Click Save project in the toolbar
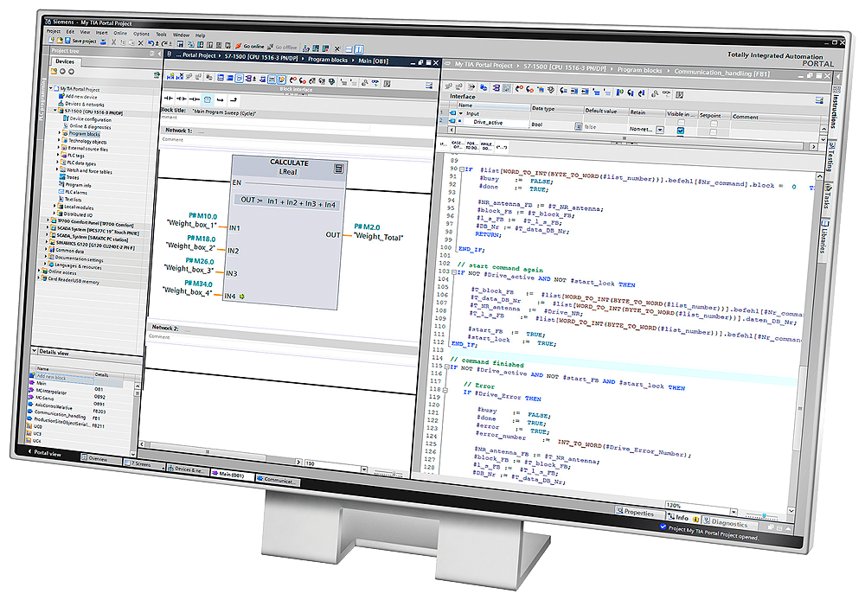Image resolution: width=865 pixels, height=600 pixels. point(80,41)
